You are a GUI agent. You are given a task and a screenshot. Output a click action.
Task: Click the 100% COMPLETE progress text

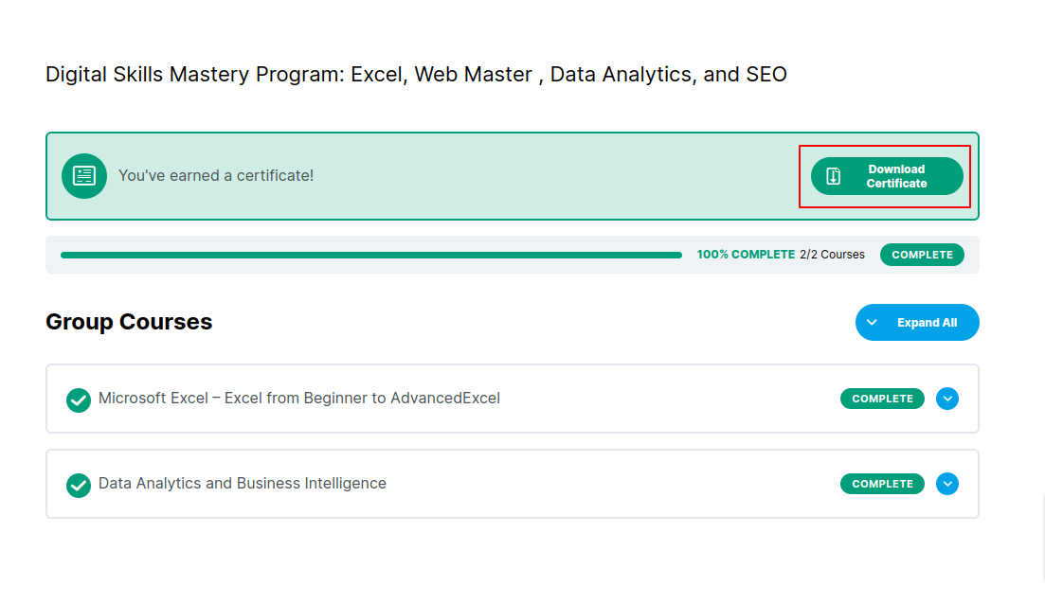click(746, 255)
